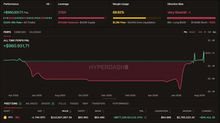Switch to the PERPS chart tab
Image resolution: width=220 pixels, height=123 pixels.
(x=7, y=32)
